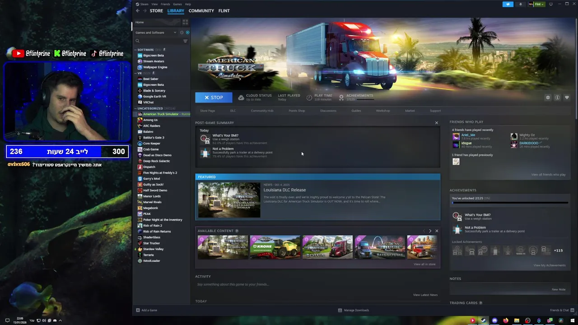This screenshot has width=578, height=325.
Task: Go back with the navigation arrow
Action: point(138,11)
